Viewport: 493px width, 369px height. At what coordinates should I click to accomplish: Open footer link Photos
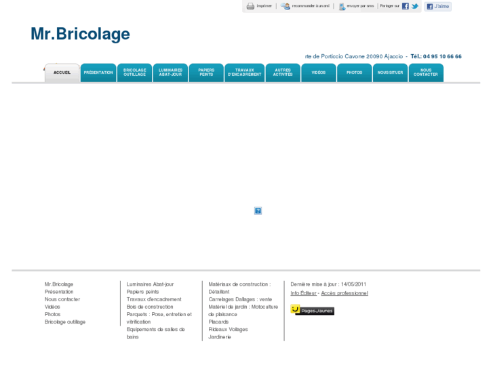(x=52, y=314)
